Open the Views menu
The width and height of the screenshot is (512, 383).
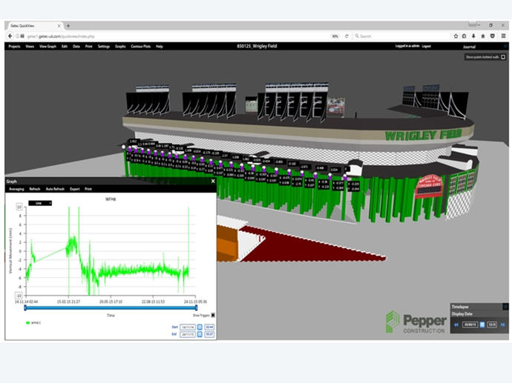pyautogui.click(x=30, y=46)
